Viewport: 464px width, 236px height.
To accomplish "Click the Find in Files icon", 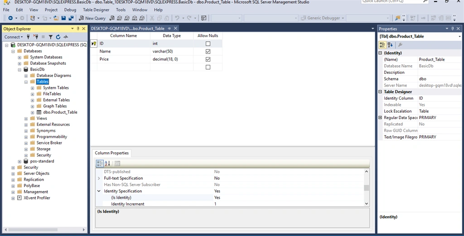I will click(x=397, y=18).
